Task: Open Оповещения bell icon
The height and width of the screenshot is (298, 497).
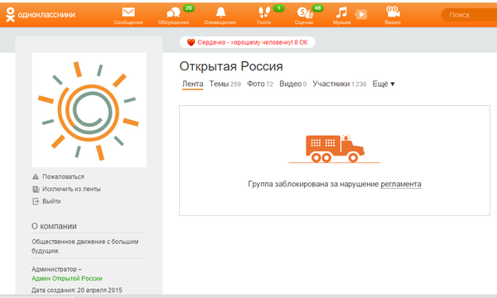Action: [x=220, y=12]
